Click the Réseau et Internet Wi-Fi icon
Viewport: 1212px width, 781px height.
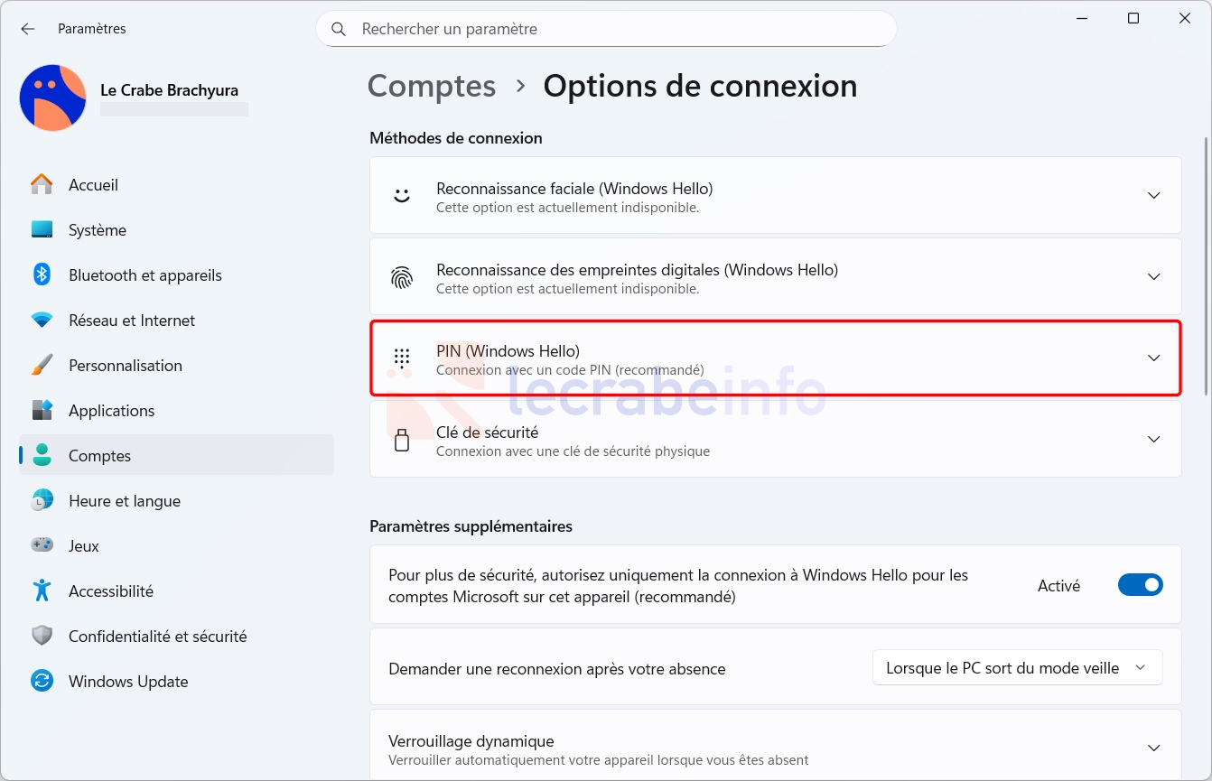point(42,320)
